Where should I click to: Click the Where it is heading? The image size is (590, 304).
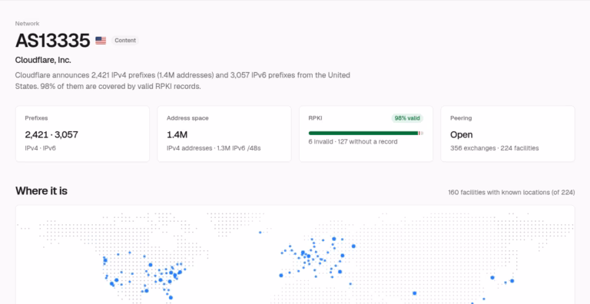(x=41, y=191)
